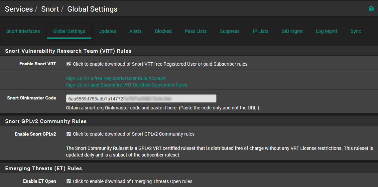Viewport: 378px width, 187px height.
Task: Click the Enable ET Open label
Action: (x=40, y=181)
